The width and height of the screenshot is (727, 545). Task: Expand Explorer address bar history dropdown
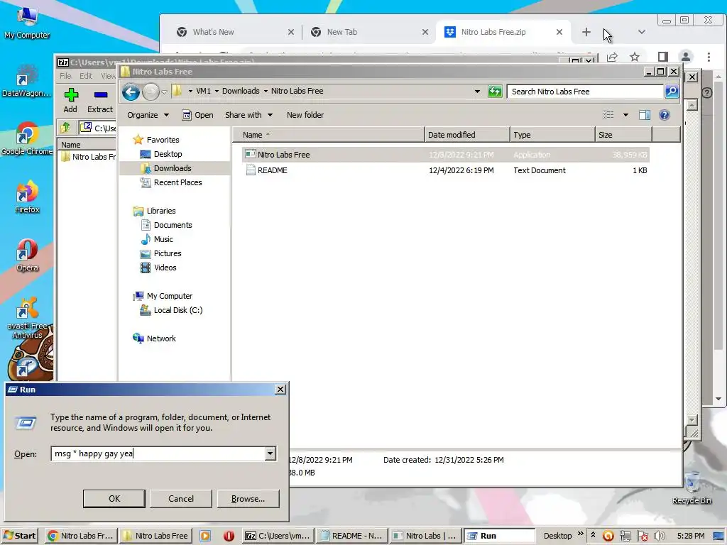tap(477, 92)
